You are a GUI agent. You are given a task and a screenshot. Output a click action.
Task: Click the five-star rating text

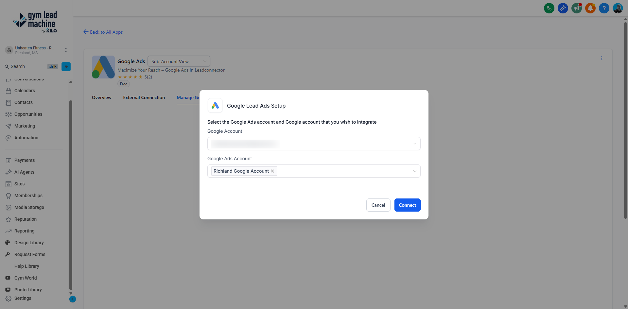pos(148,77)
